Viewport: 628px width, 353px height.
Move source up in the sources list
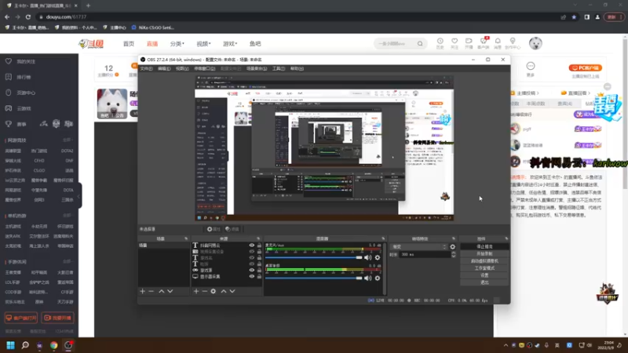coord(224,291)
